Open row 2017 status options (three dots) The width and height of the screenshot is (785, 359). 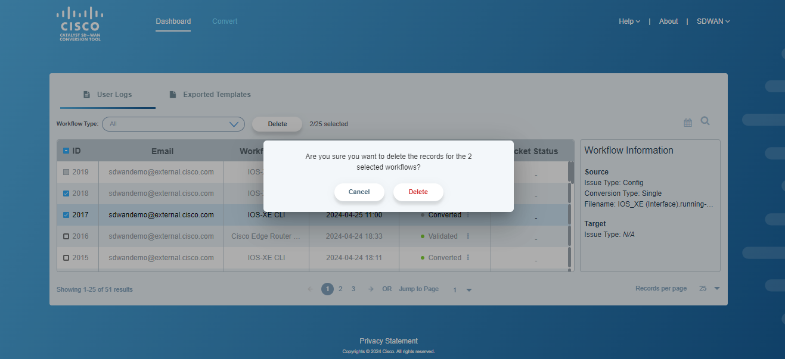(x=468, y=215)
